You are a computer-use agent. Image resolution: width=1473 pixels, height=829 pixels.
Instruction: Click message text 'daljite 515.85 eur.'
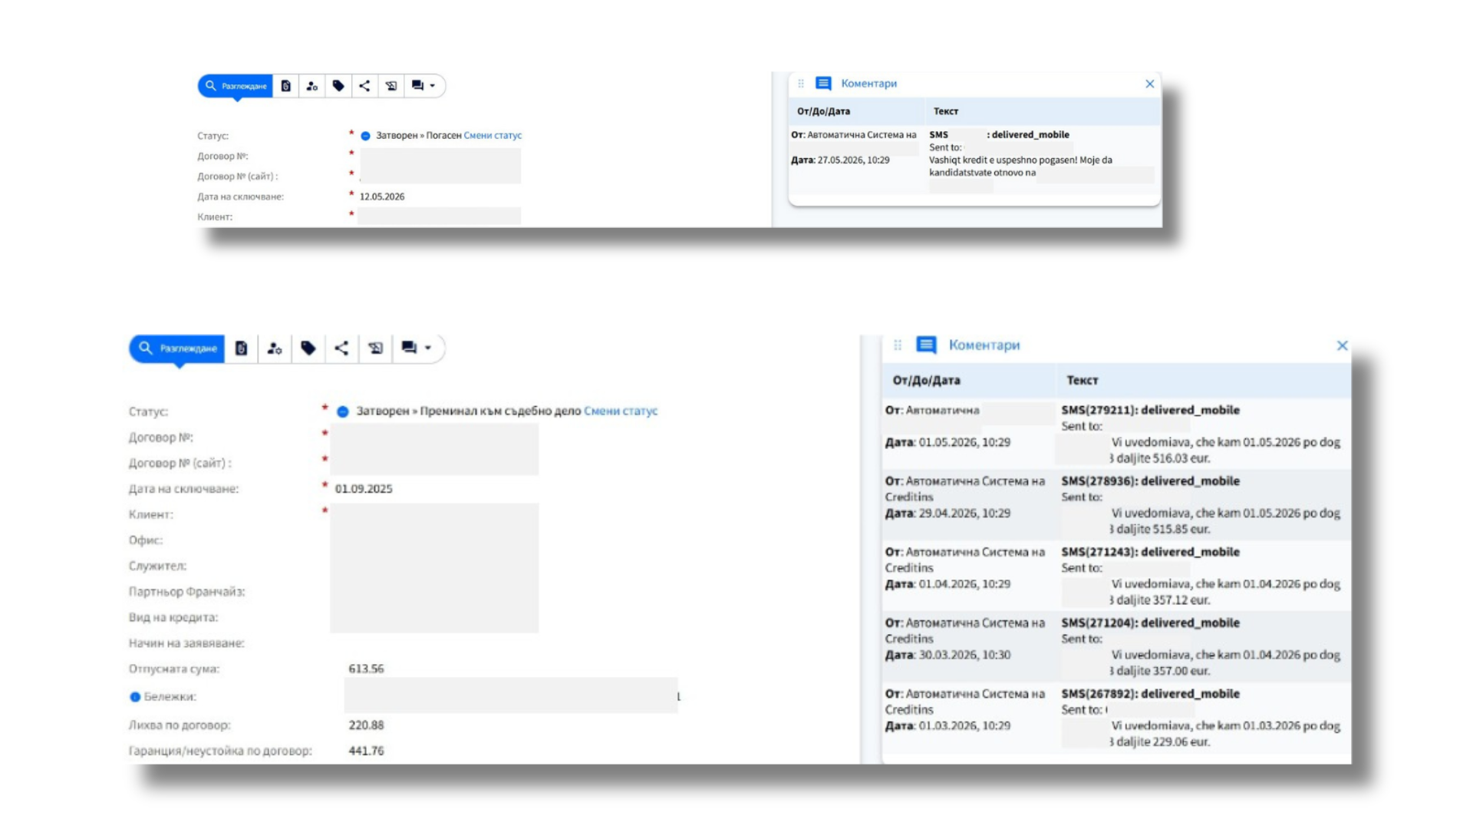point(1163,529)
